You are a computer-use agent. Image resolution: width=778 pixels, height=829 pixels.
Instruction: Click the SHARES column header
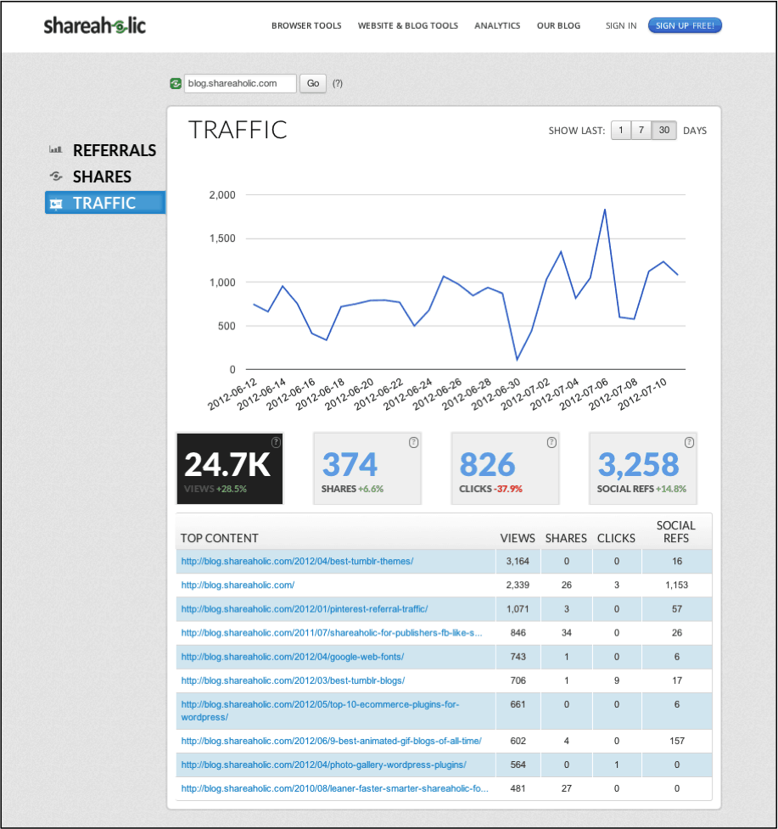(x=566, y=538)
